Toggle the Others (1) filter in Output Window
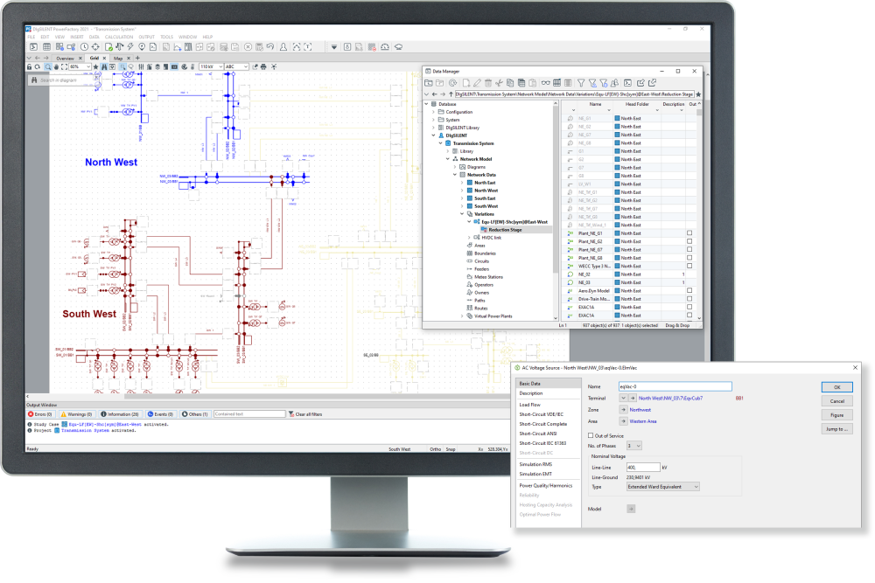This screenshot has height=583, width=875. (x=195, y=414)
